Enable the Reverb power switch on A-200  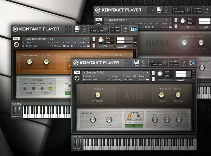(83, 113)
